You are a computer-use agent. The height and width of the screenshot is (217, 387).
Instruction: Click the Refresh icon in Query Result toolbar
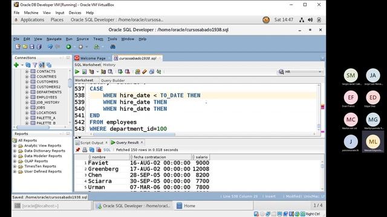(91, 149)
